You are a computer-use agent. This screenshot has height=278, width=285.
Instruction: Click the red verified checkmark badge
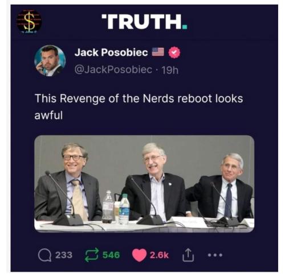pyautogui.click(x=174, y=53)
